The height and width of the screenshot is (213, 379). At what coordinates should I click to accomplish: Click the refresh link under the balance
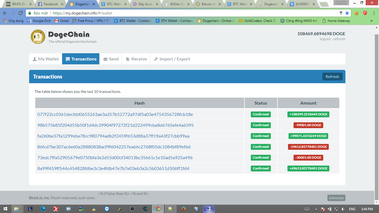[x=339, y=39]
